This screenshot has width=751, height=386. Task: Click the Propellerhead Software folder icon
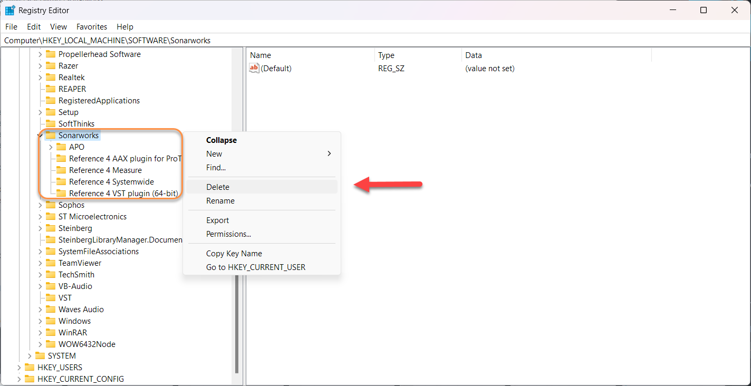(x=51, y=54)
